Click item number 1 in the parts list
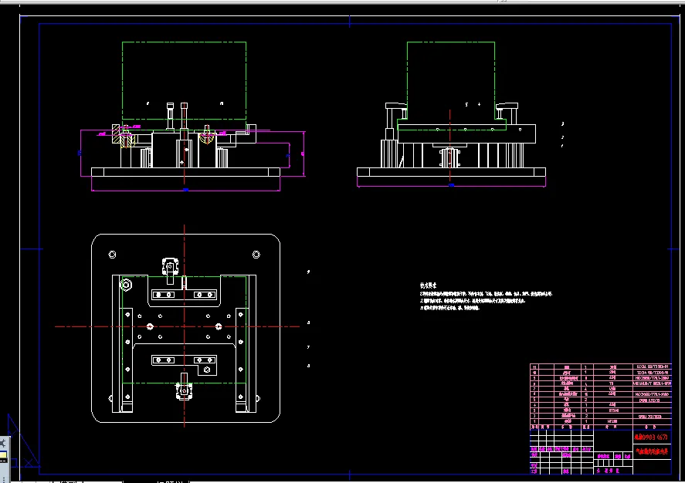 tap(534, 421)
